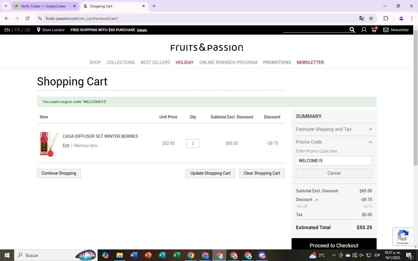
Task: Open the shopping cart icon with badge
Action: coord(374,29)
